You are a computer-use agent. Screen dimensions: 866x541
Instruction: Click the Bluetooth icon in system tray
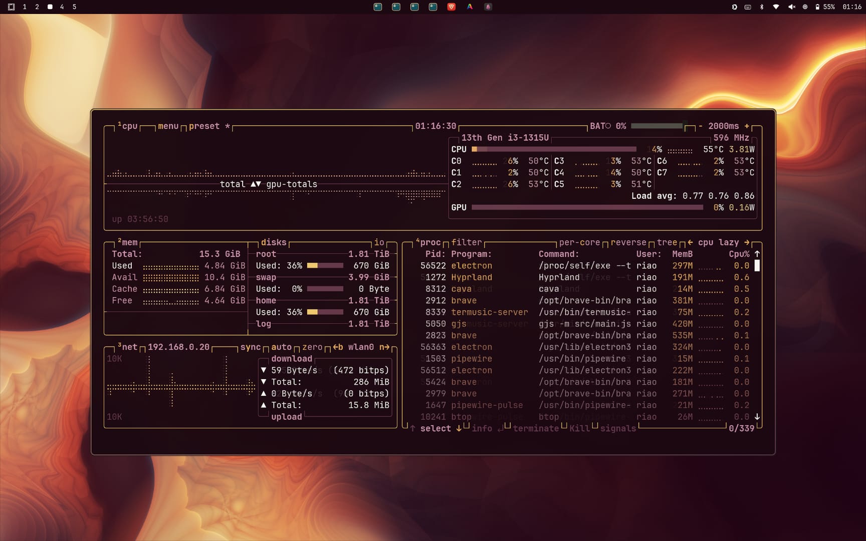(762, 7)
